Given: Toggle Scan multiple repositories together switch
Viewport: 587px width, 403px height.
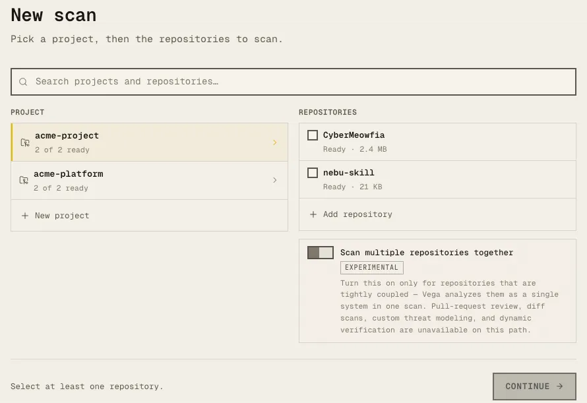Looking at the screenshot, I should pos(321,253).
